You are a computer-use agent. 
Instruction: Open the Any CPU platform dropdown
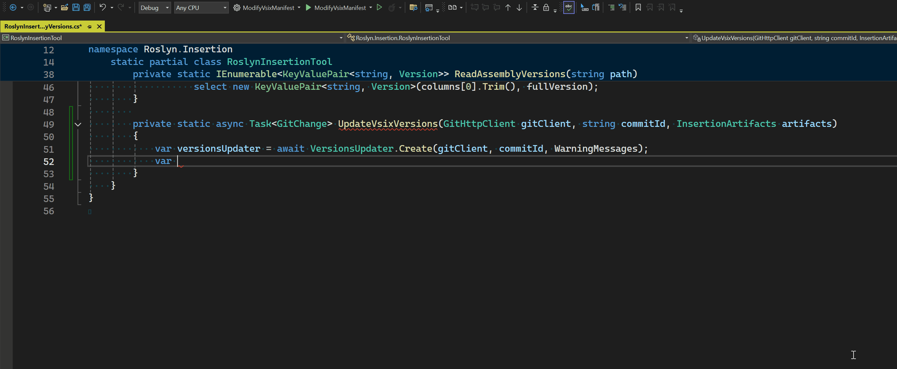tap(201, 8)
